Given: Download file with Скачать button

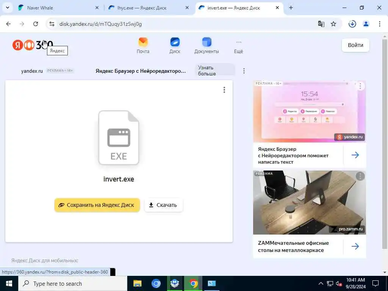Looking at the screenshot, I should pyautogui.click(x=164, y=205).
